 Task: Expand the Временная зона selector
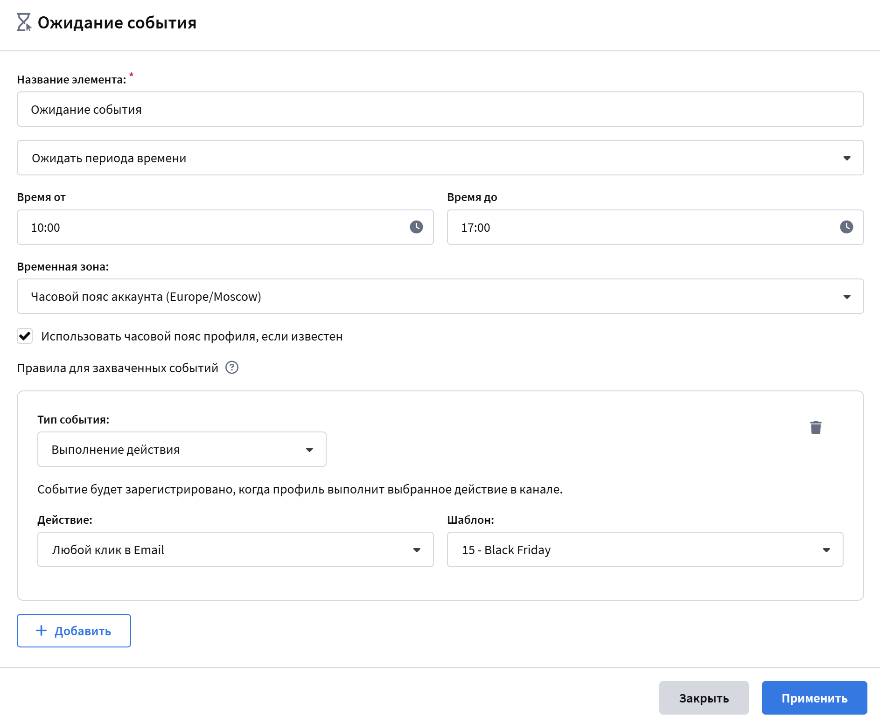(440, 297)
